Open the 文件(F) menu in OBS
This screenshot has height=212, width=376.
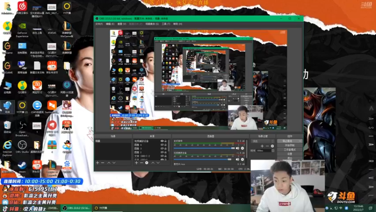pos(99,24)
